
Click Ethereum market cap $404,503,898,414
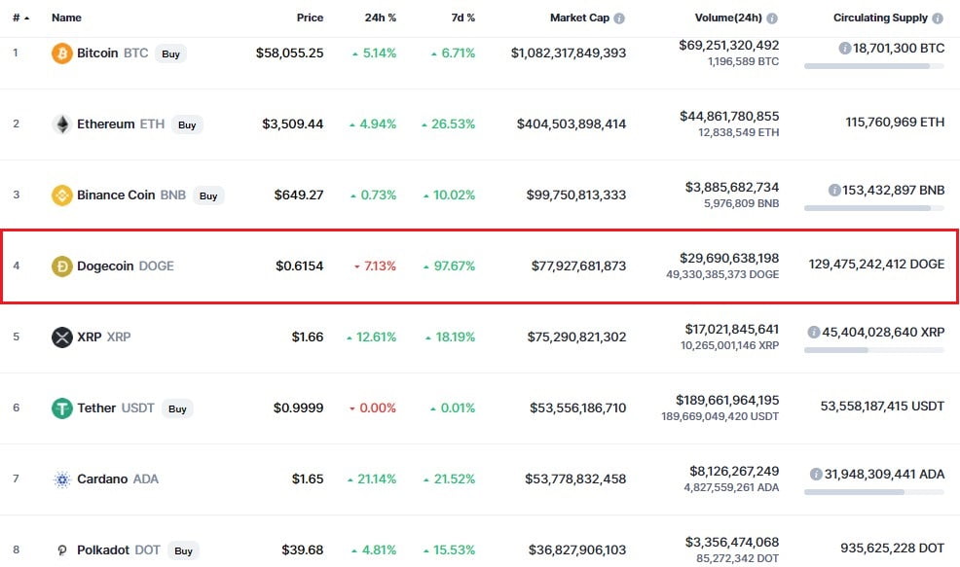point(572,124)
